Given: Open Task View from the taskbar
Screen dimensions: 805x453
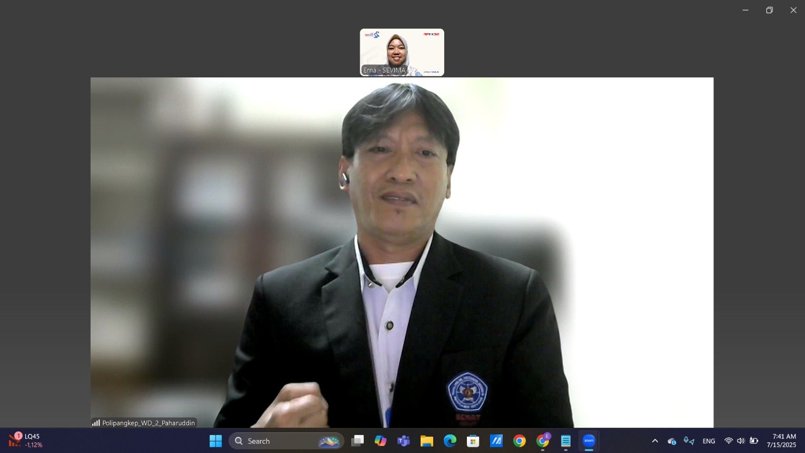Looking at the screenshot, I should (x=358, y=441).
